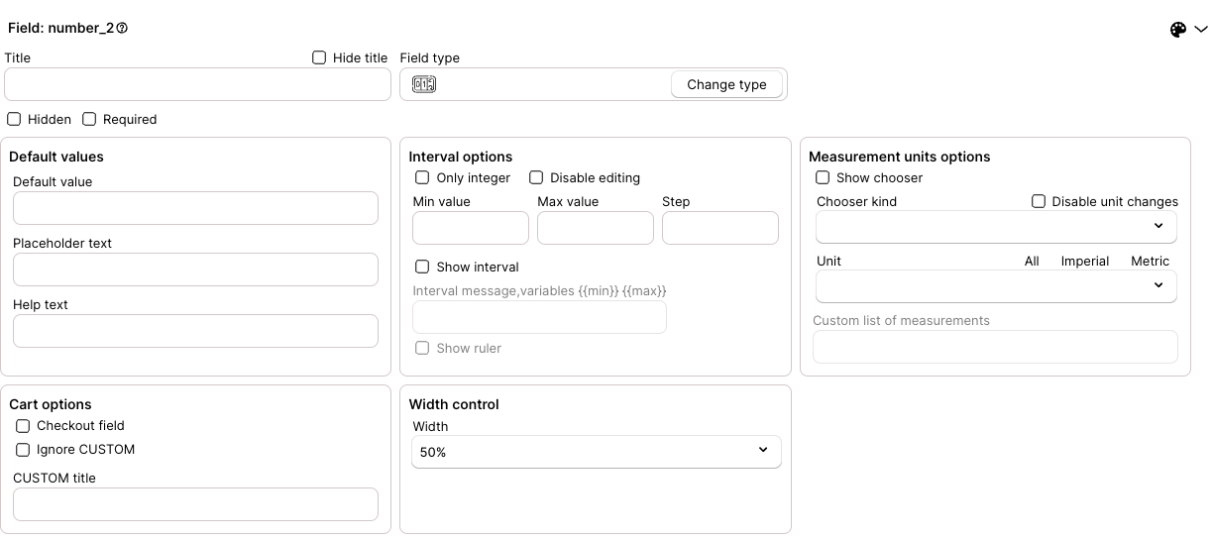Open the color palette icon menu
The width and height of the screenshot is (1213, 540).
click(x=1178, y=30)
